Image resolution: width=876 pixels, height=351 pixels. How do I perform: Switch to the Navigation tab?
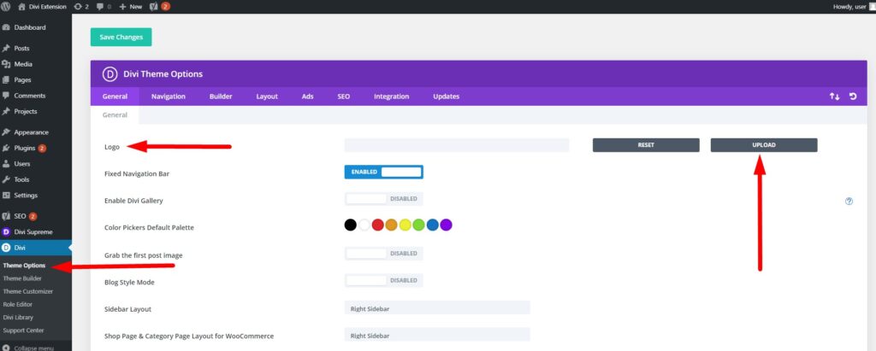(x=169, y=97)
